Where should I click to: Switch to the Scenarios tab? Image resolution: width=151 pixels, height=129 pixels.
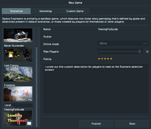tap(16, 11)
